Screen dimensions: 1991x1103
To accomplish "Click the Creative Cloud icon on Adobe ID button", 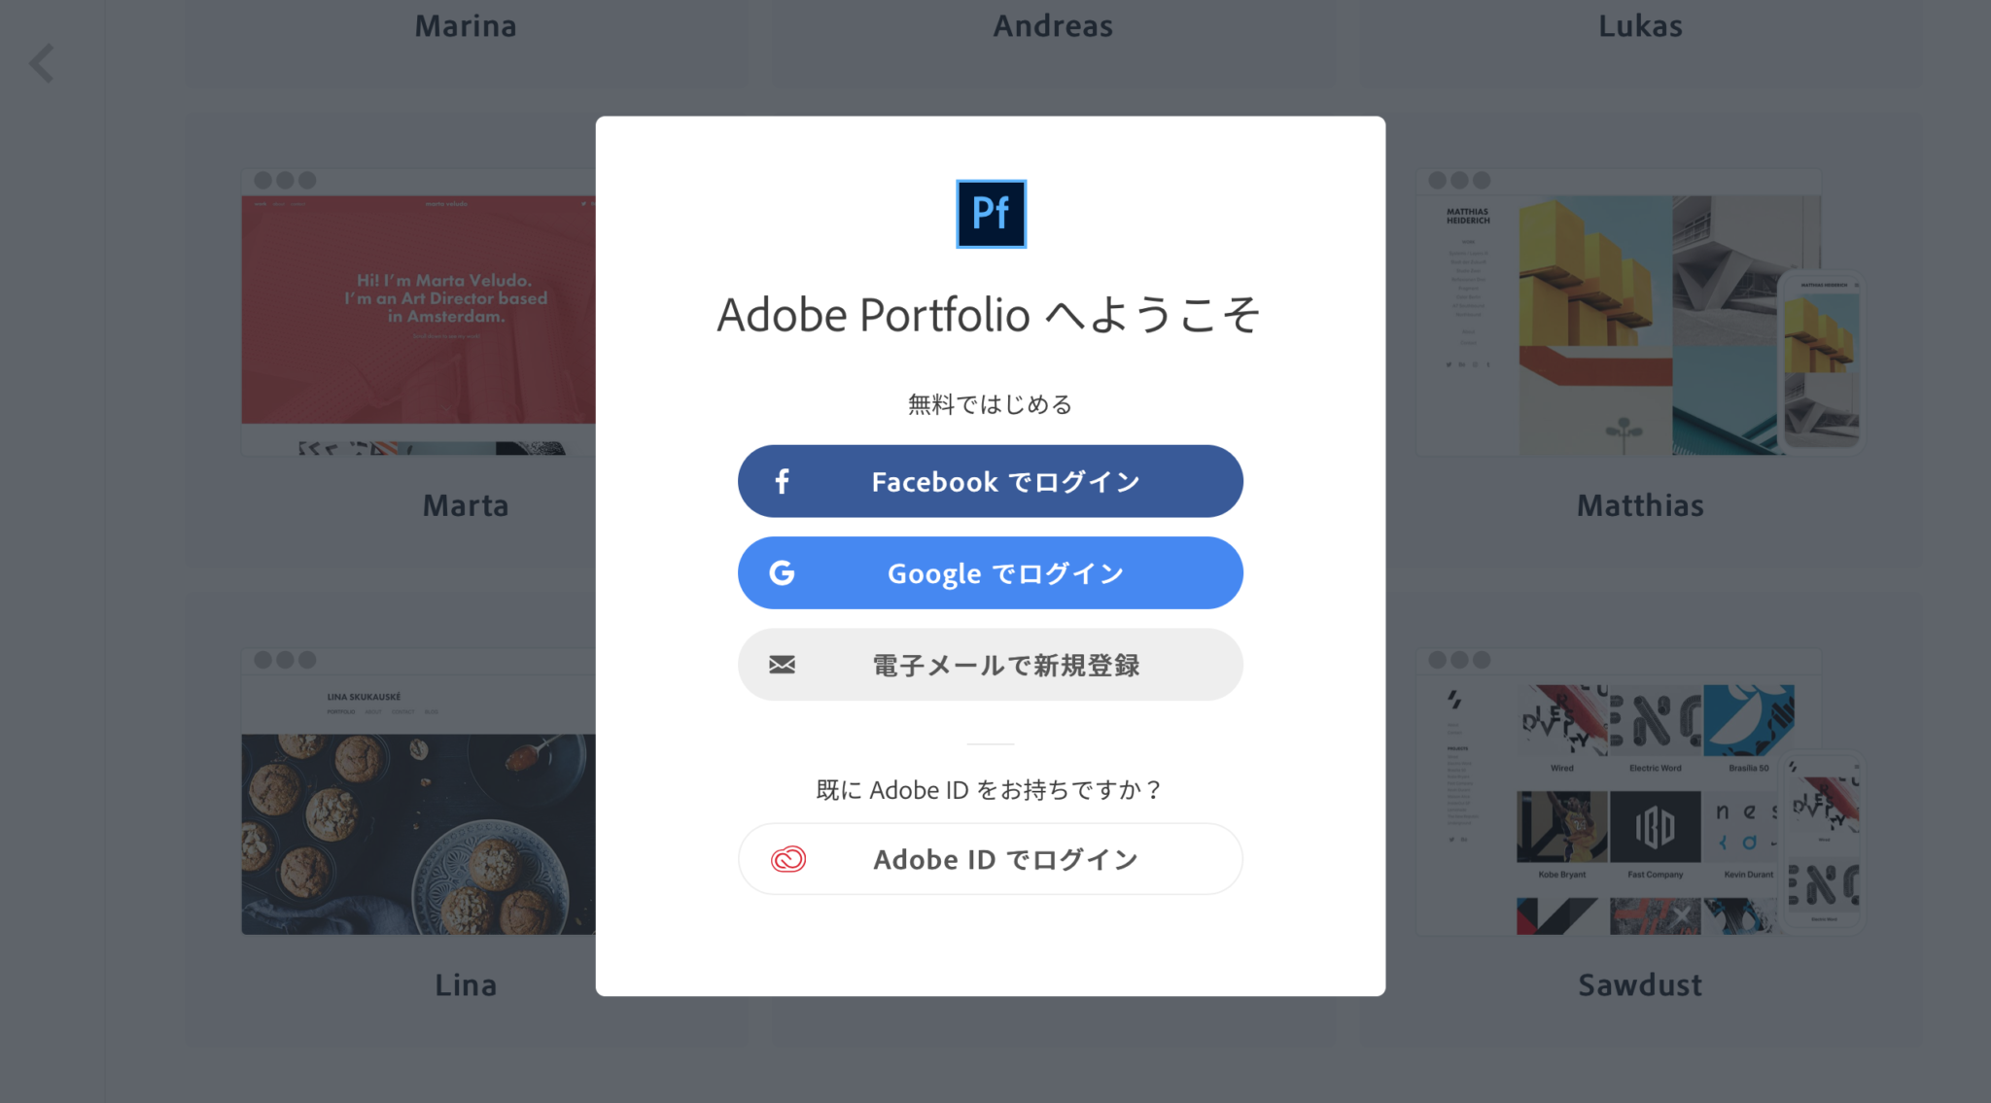I will point(789,858).
